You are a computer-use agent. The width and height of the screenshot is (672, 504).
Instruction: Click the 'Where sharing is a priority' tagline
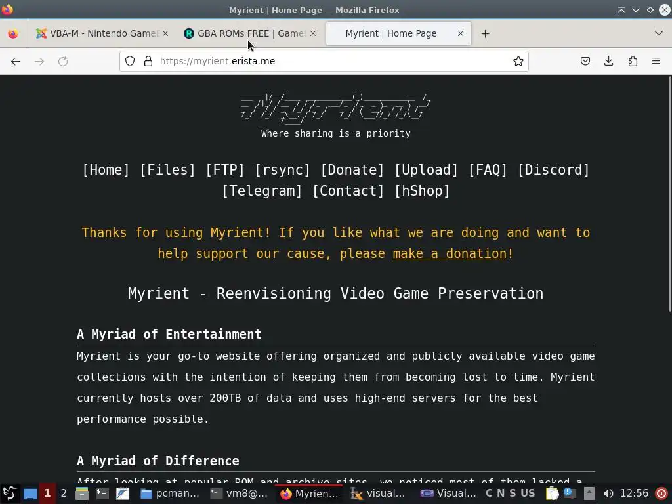[335, 133]
